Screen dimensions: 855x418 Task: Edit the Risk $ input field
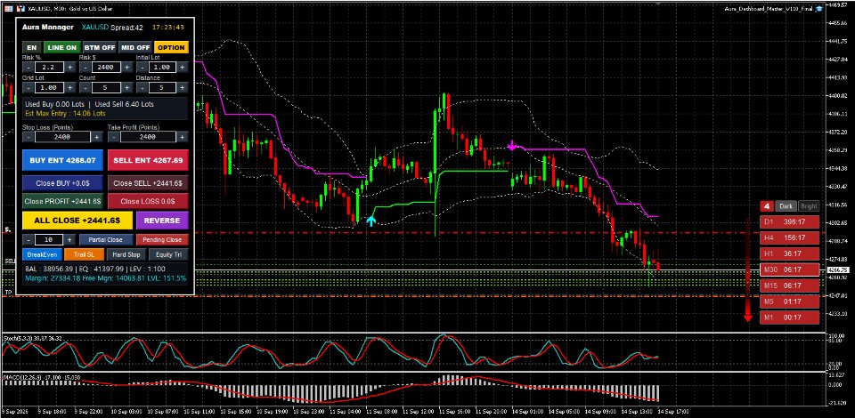point(105,67)
